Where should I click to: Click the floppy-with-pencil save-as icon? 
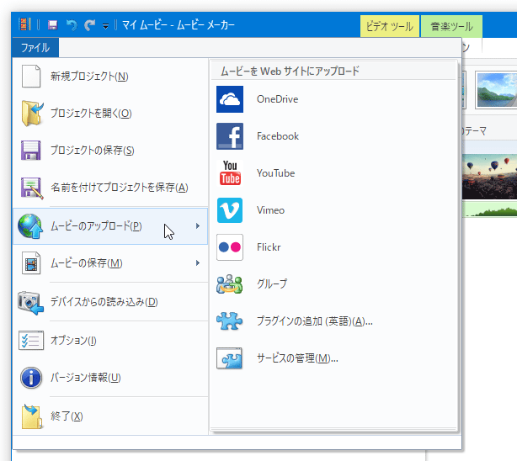32,188
